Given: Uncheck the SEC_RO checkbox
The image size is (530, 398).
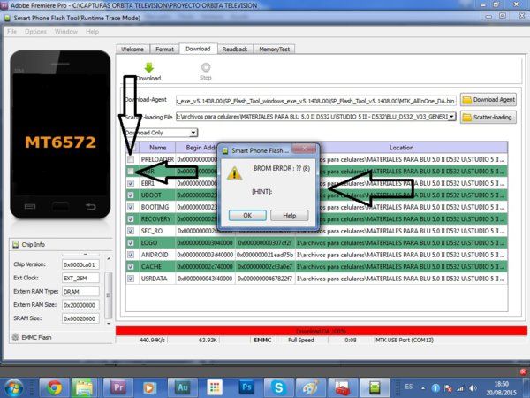Looking at the screenshot, I should (x=131, y=231).
